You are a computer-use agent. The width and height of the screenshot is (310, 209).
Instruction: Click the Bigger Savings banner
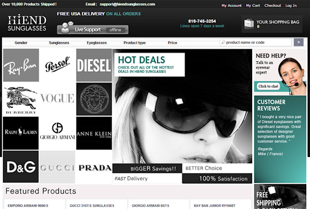pos(147,168)
